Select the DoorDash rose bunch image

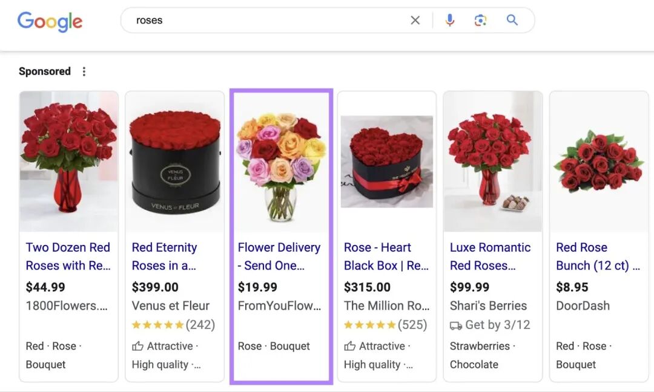coord(599,162)
